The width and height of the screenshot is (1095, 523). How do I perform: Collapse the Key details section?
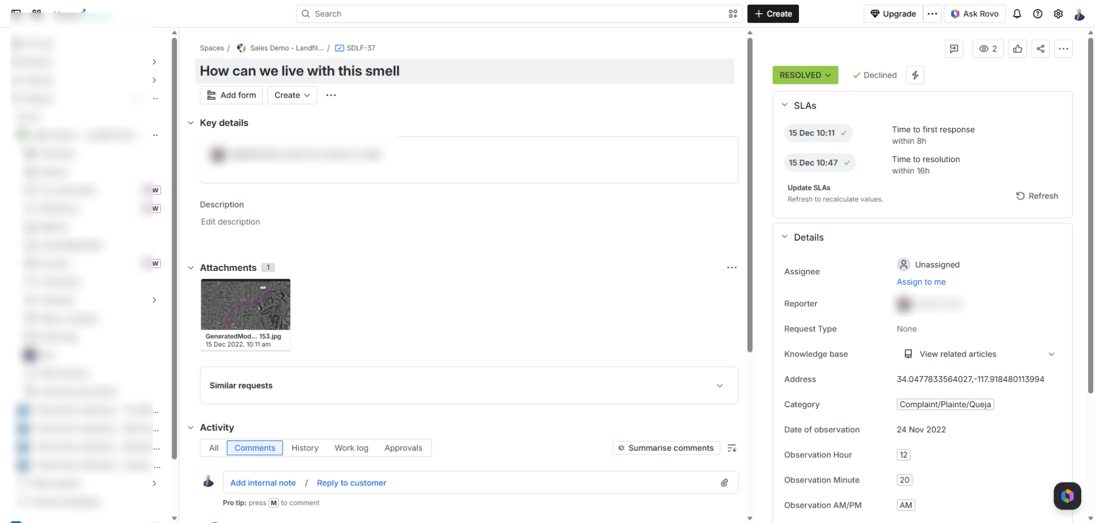[x=191, y=123]
